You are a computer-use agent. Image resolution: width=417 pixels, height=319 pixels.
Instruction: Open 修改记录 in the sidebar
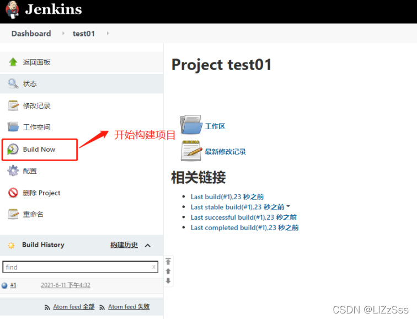[x=36, y=105]
